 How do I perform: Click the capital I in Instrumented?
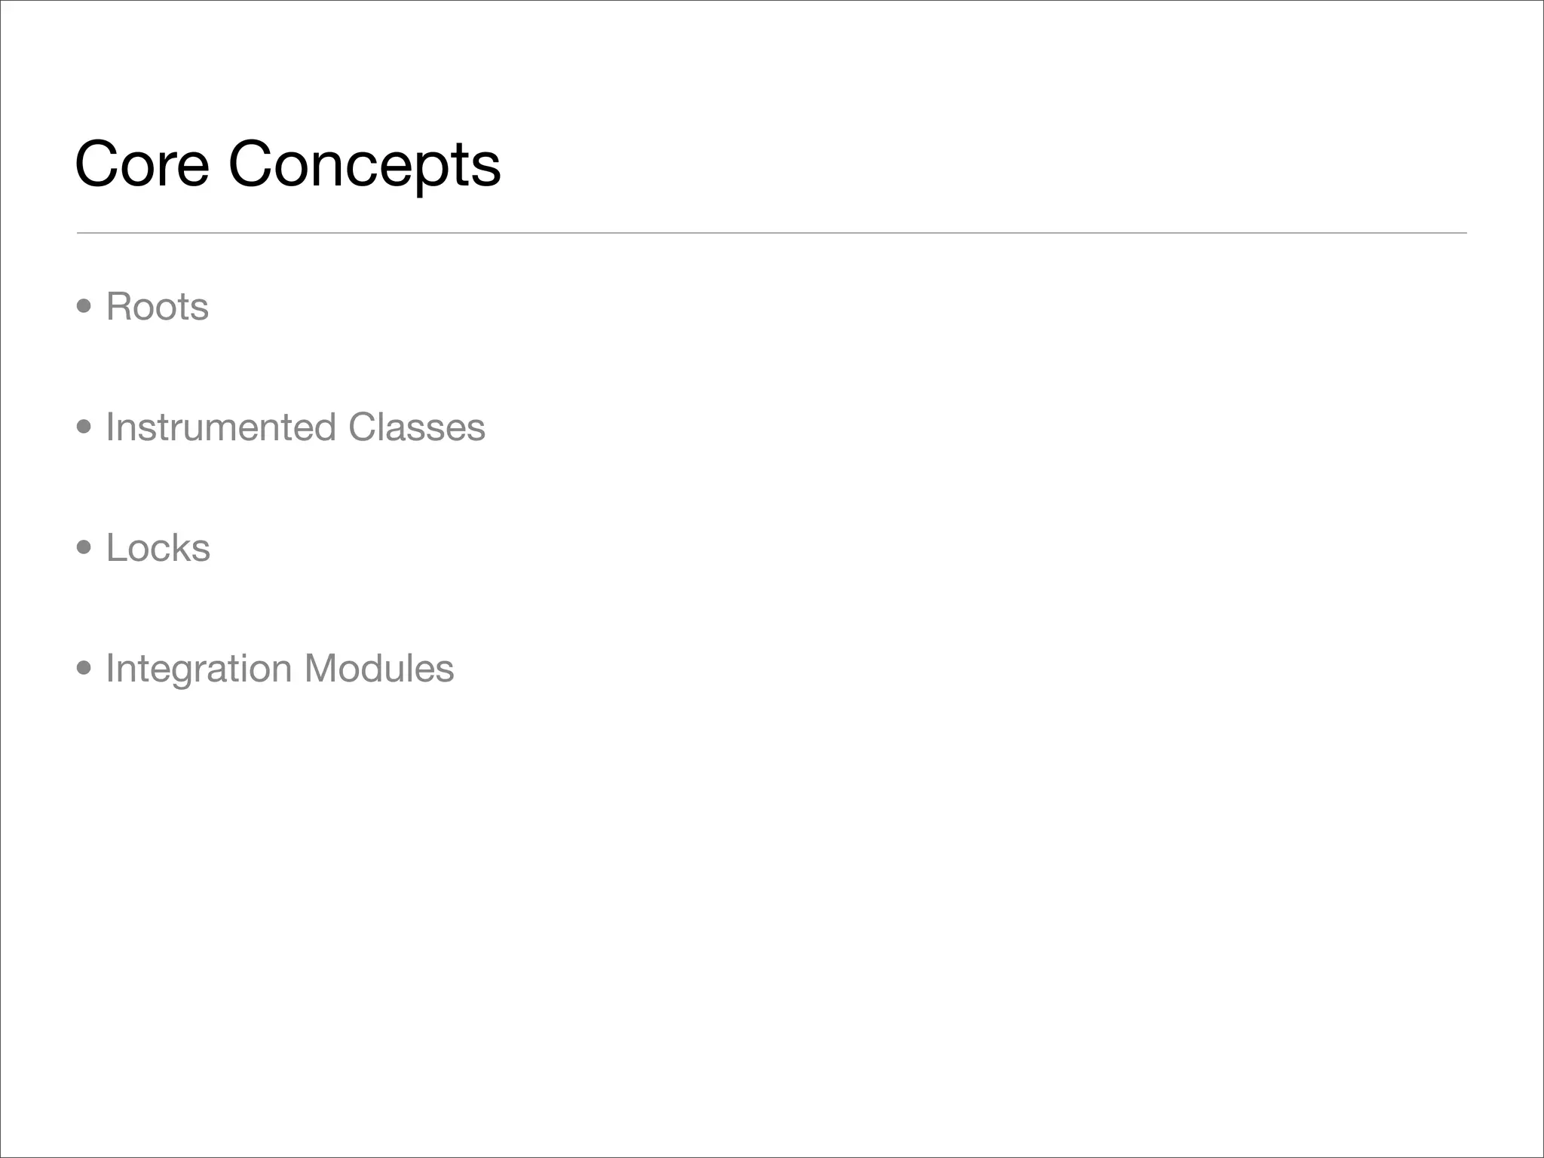click(x=110, y=427)
